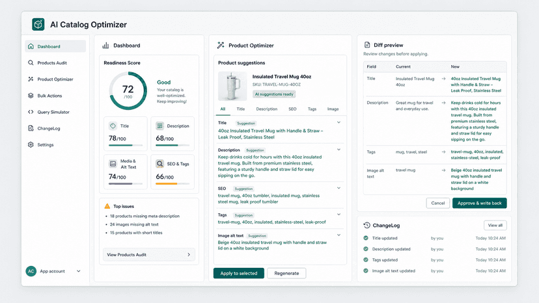This screenshot has height=303, width=539.
Task: Click the green check beside Title updated
Action: [x=366, y=238]
